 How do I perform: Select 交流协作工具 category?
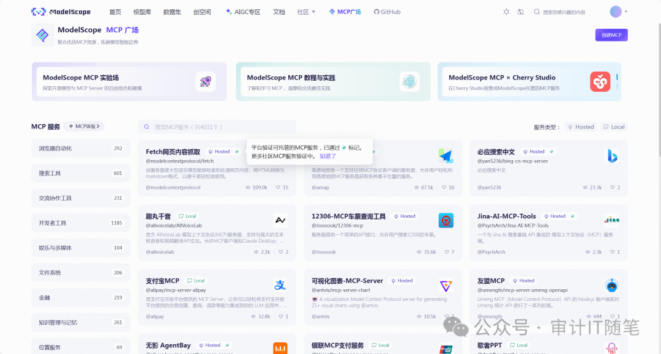point(81,198)
